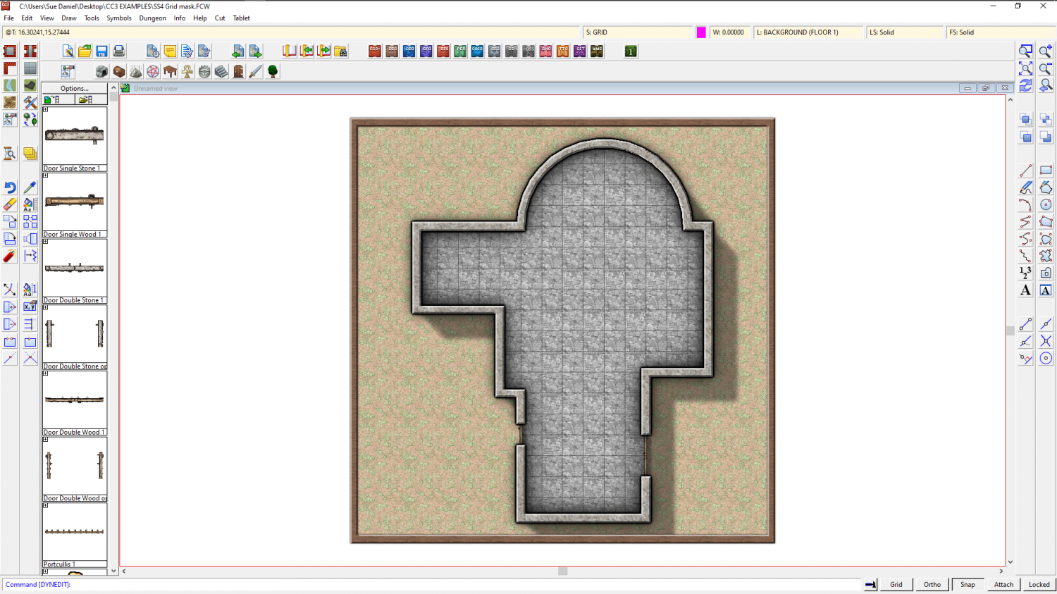Image resolution: width=1057 pixels, height=594 pixels.
Task: Open a file with the folder icon
Action: click(85, 51)
